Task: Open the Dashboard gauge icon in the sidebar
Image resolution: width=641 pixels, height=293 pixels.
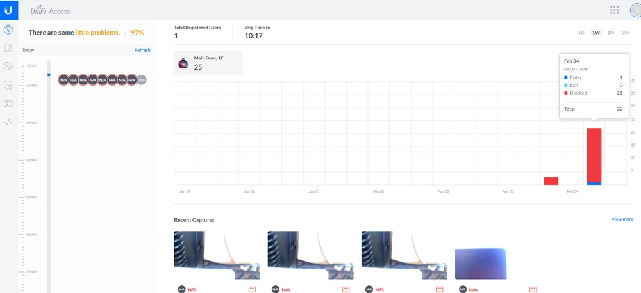Action: (x=8, y=29)
